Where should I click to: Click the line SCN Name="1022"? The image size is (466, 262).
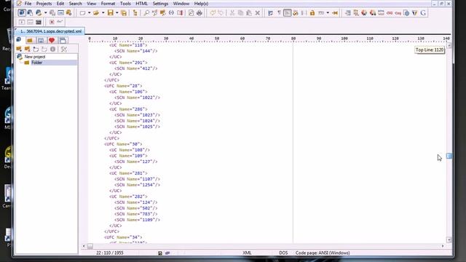point(138,98)
